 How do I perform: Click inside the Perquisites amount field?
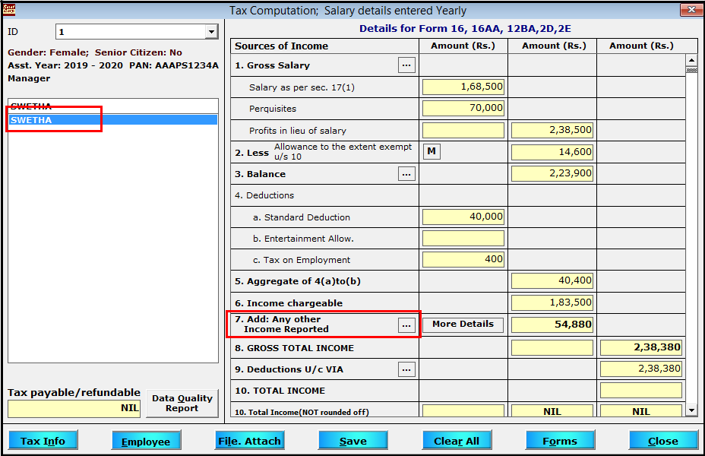coord(463,108)
